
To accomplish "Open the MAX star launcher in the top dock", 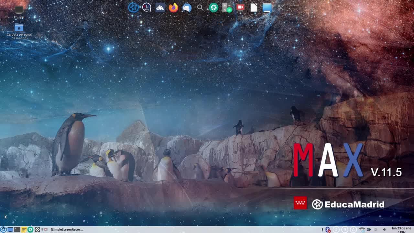I will point(133,7).
